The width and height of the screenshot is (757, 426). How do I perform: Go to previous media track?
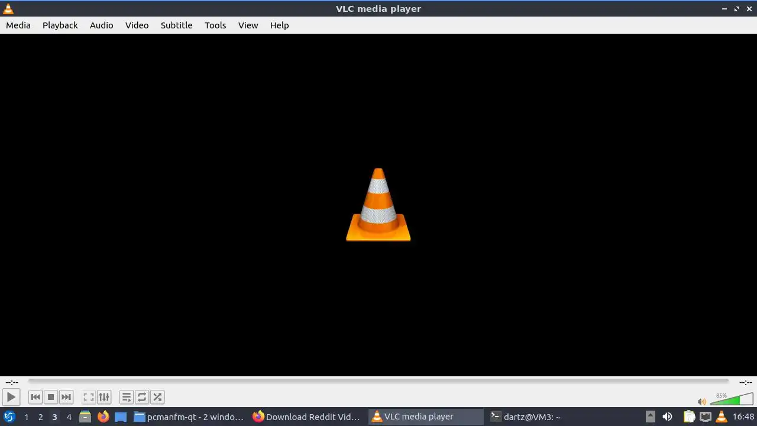click(35, 397)
